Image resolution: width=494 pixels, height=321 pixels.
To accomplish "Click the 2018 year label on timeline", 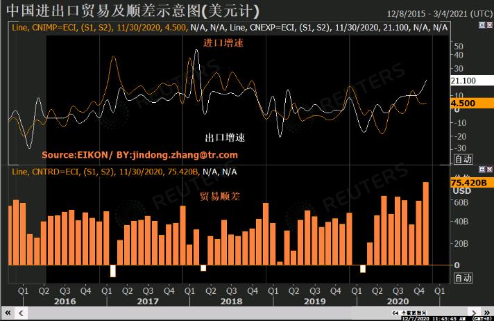I will point(230,302).
